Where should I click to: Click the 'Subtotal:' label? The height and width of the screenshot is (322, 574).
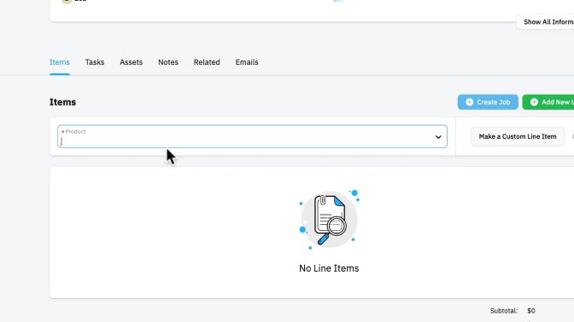point(504,311)
